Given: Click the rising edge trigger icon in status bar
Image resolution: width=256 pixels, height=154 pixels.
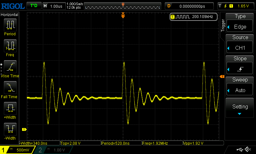Looking at the screenshot, I should point(226,6).
